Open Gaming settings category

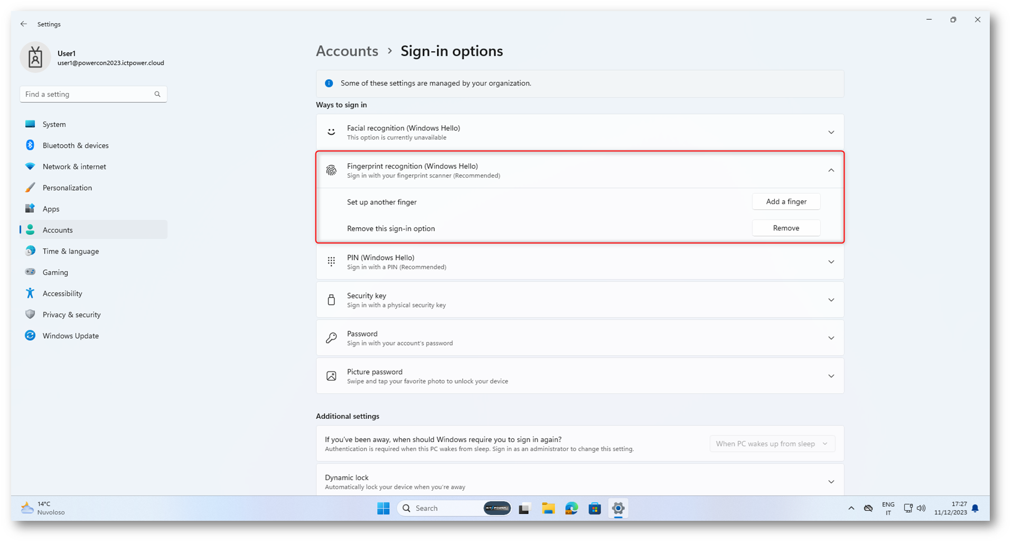(93, 272)
